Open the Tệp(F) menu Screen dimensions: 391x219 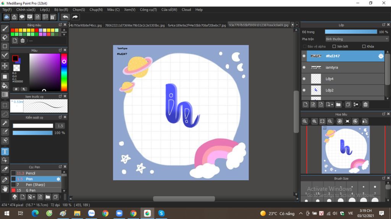pos(7,10)
